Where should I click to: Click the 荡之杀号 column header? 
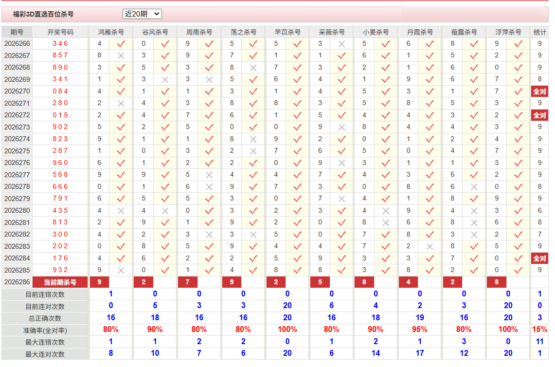[x=244, y=32]
